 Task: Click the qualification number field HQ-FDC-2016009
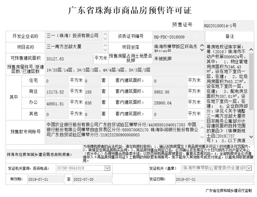tap(179, 36)
